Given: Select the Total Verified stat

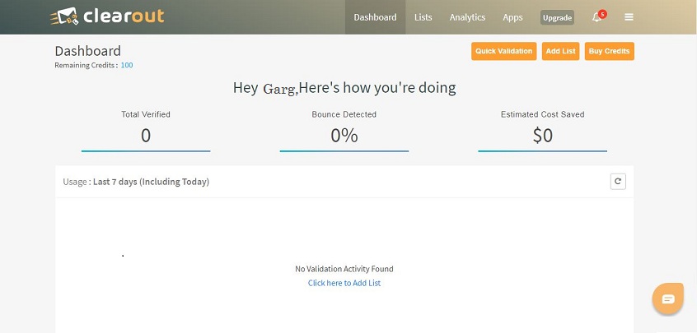Looking at the screenshot, I should coord(146,130).
